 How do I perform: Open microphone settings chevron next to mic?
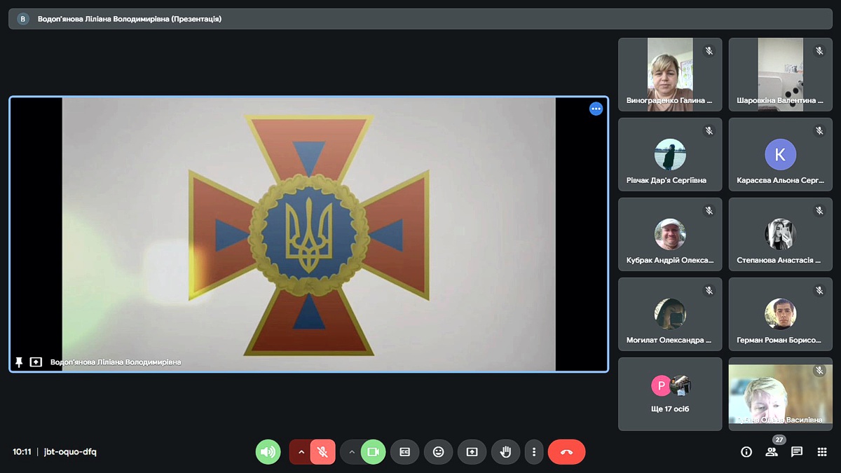click(301, 452)
